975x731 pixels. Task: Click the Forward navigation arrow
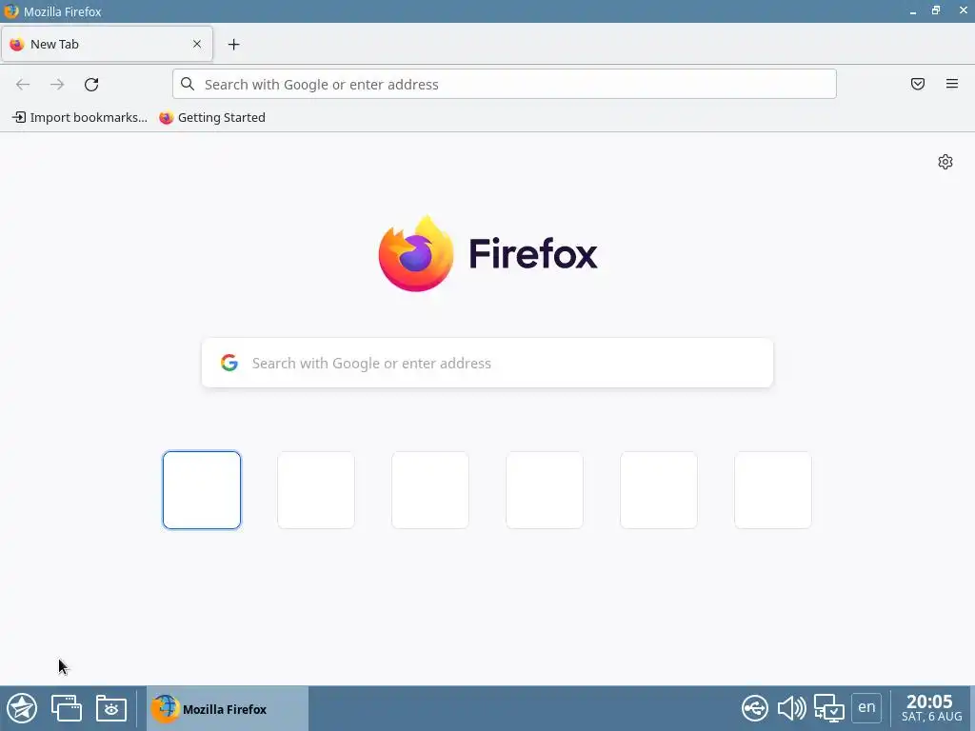[57, 85]
